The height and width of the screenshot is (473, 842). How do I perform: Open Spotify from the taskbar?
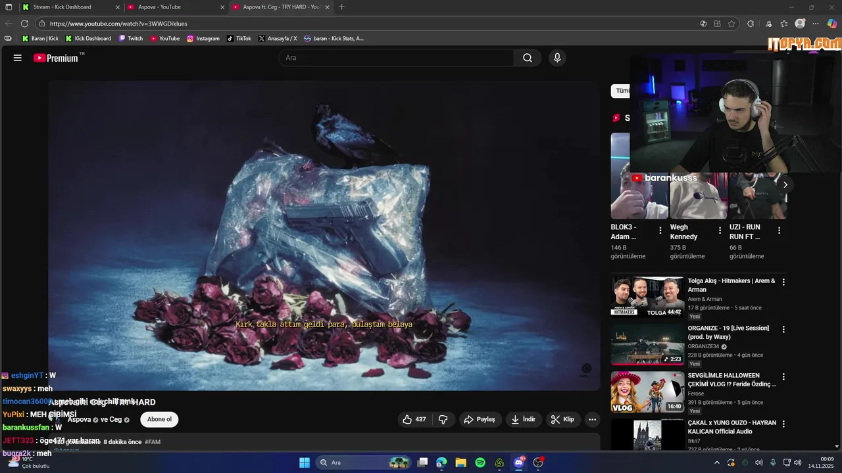tap(480, 462)
